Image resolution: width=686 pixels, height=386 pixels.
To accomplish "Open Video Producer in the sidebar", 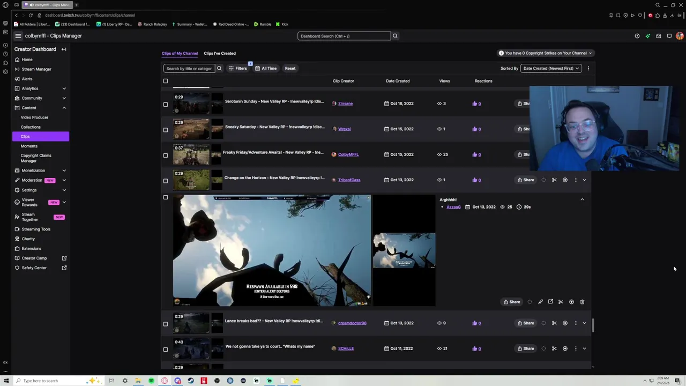I will coord(34,117).
